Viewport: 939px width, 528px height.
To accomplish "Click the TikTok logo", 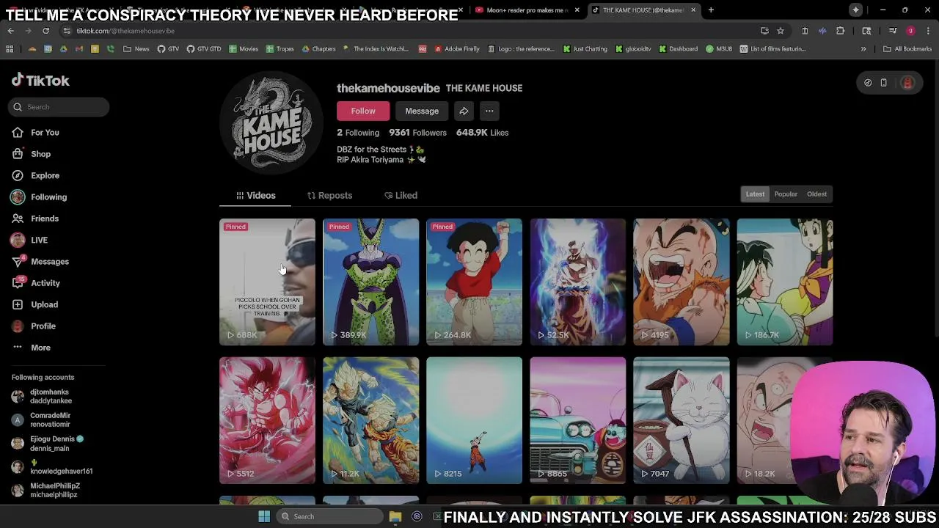I will (x=40, y=81).
